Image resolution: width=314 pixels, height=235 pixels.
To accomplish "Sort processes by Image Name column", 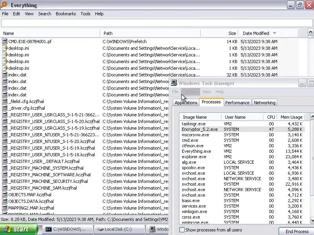I will click(x=201, y=117).
